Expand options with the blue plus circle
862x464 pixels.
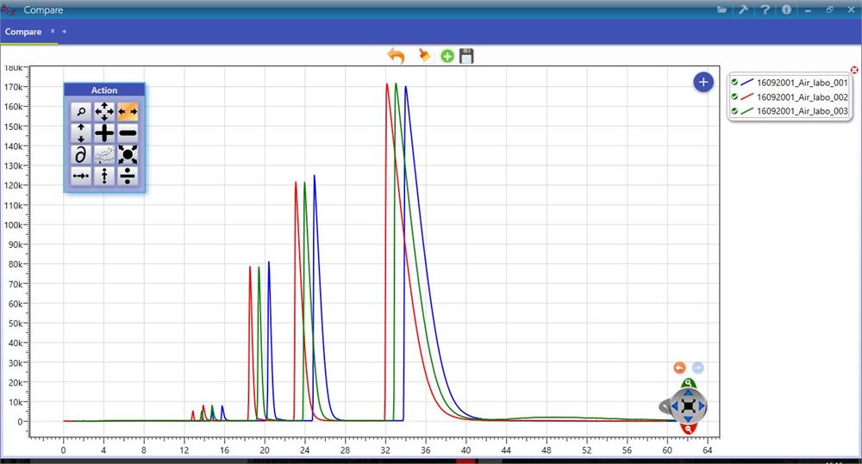click(703, 82)
